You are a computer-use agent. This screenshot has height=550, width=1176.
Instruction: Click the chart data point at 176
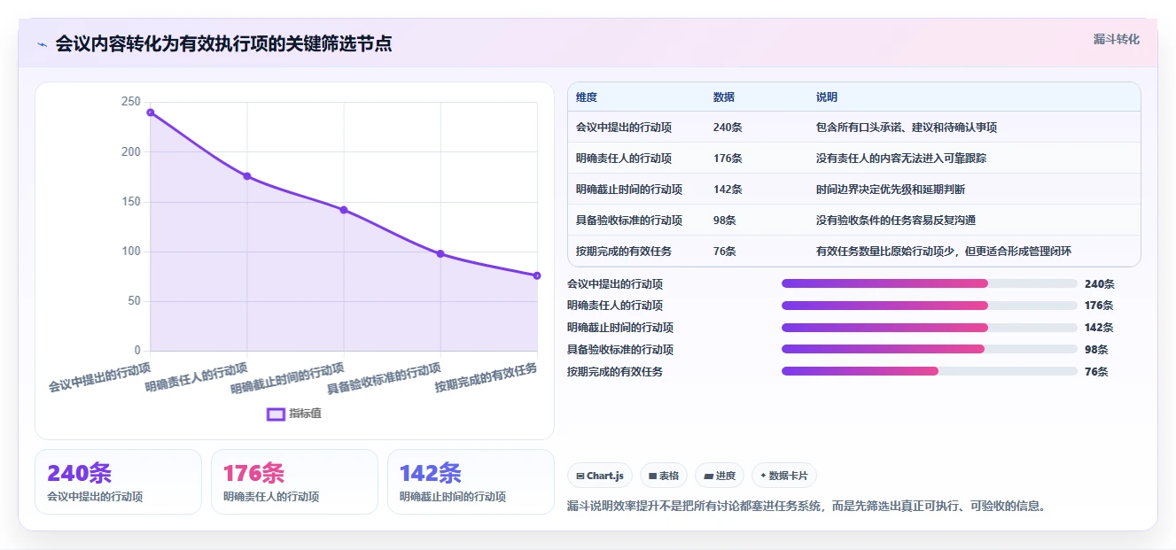click(x=247, y=176)
